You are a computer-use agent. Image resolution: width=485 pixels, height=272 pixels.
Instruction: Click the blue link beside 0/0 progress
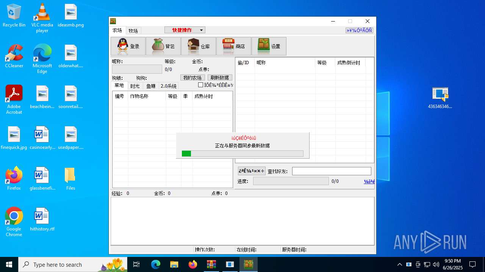(x=369, y=181)
